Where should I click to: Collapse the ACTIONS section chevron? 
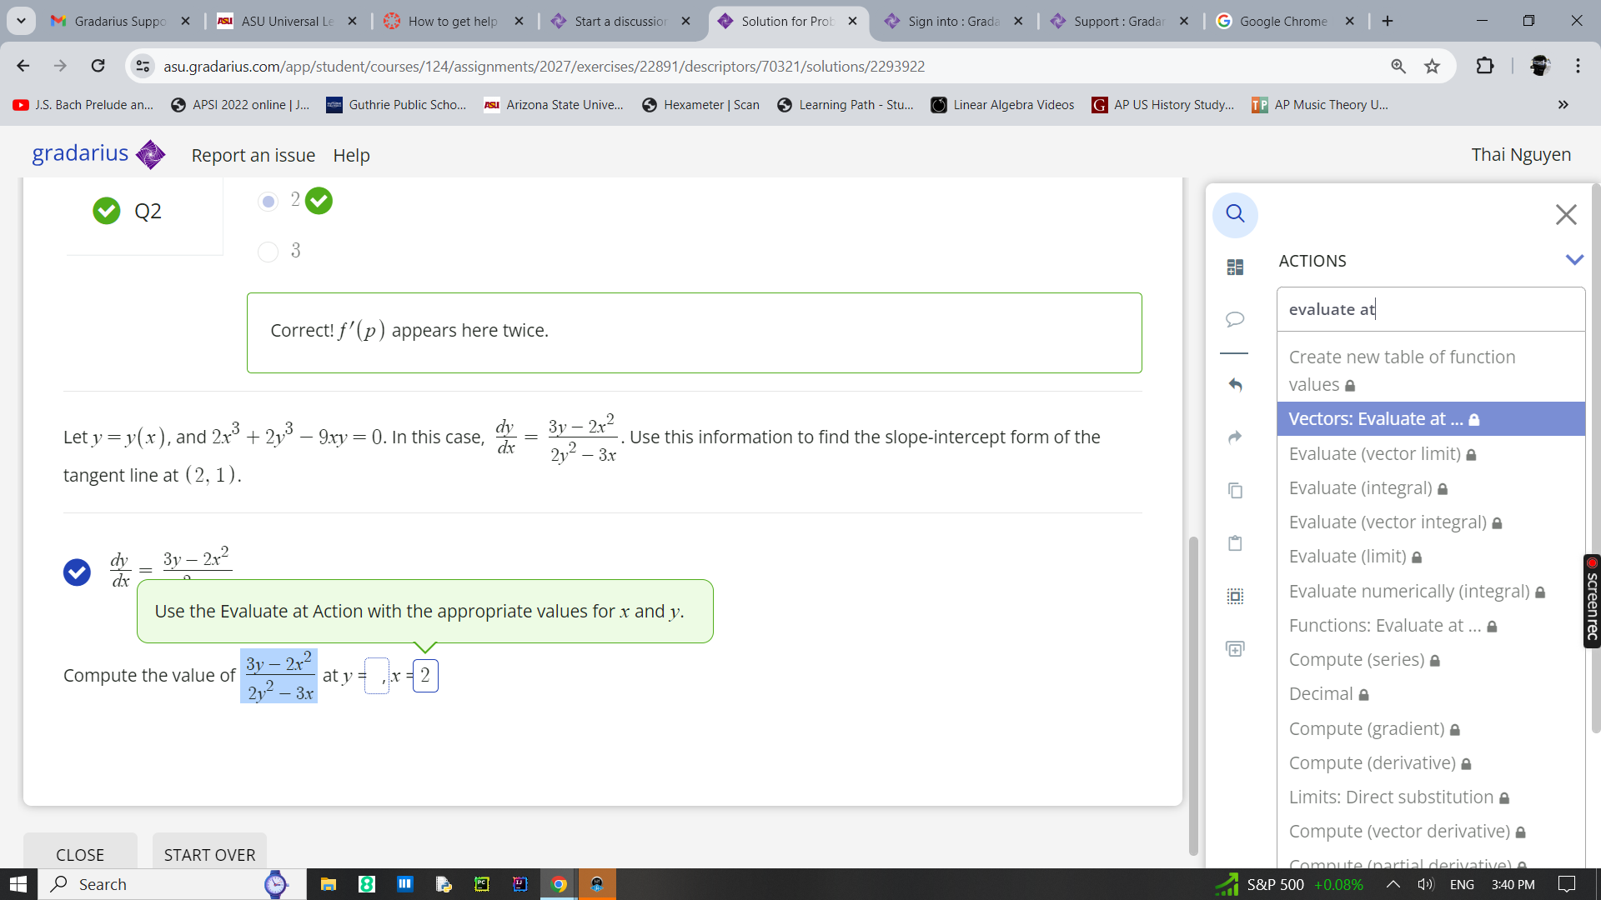point(1574,260)
